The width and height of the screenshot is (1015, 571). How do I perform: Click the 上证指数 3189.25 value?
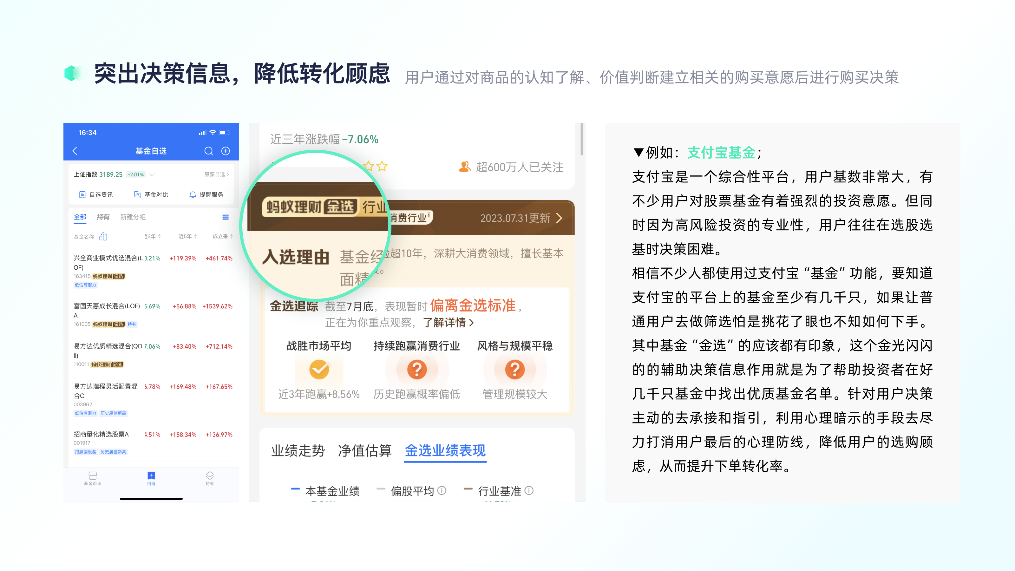(111, 174)
